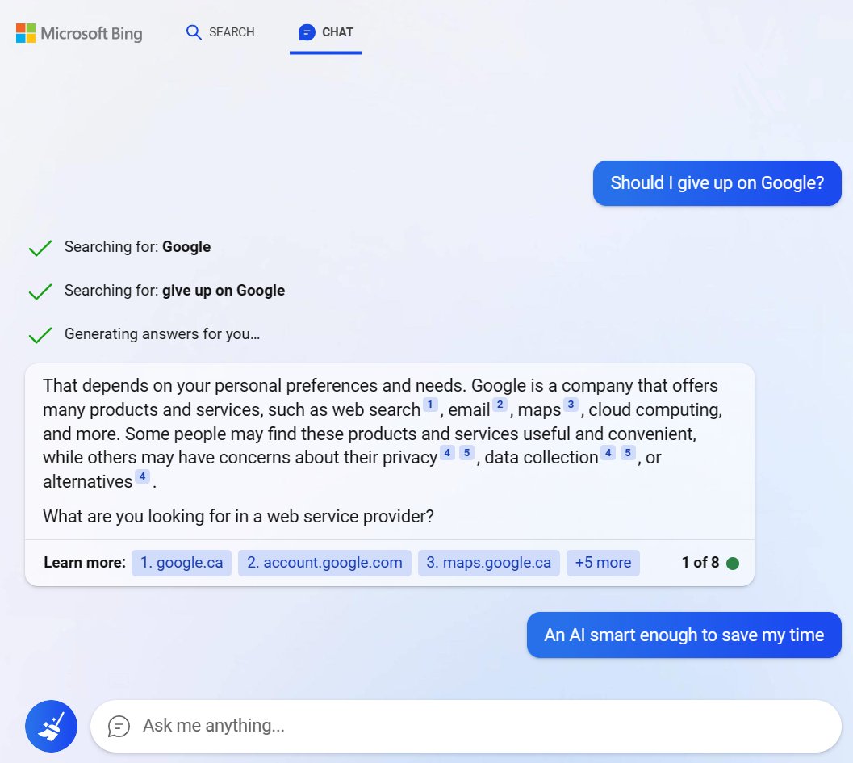Screen dimensions: 853x763
Task: Open the 2. account.google.com source link
Action: coord(324,563)
